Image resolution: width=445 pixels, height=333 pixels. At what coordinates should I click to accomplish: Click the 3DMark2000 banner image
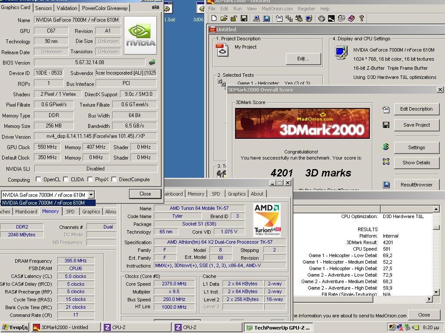pos(302,124)
